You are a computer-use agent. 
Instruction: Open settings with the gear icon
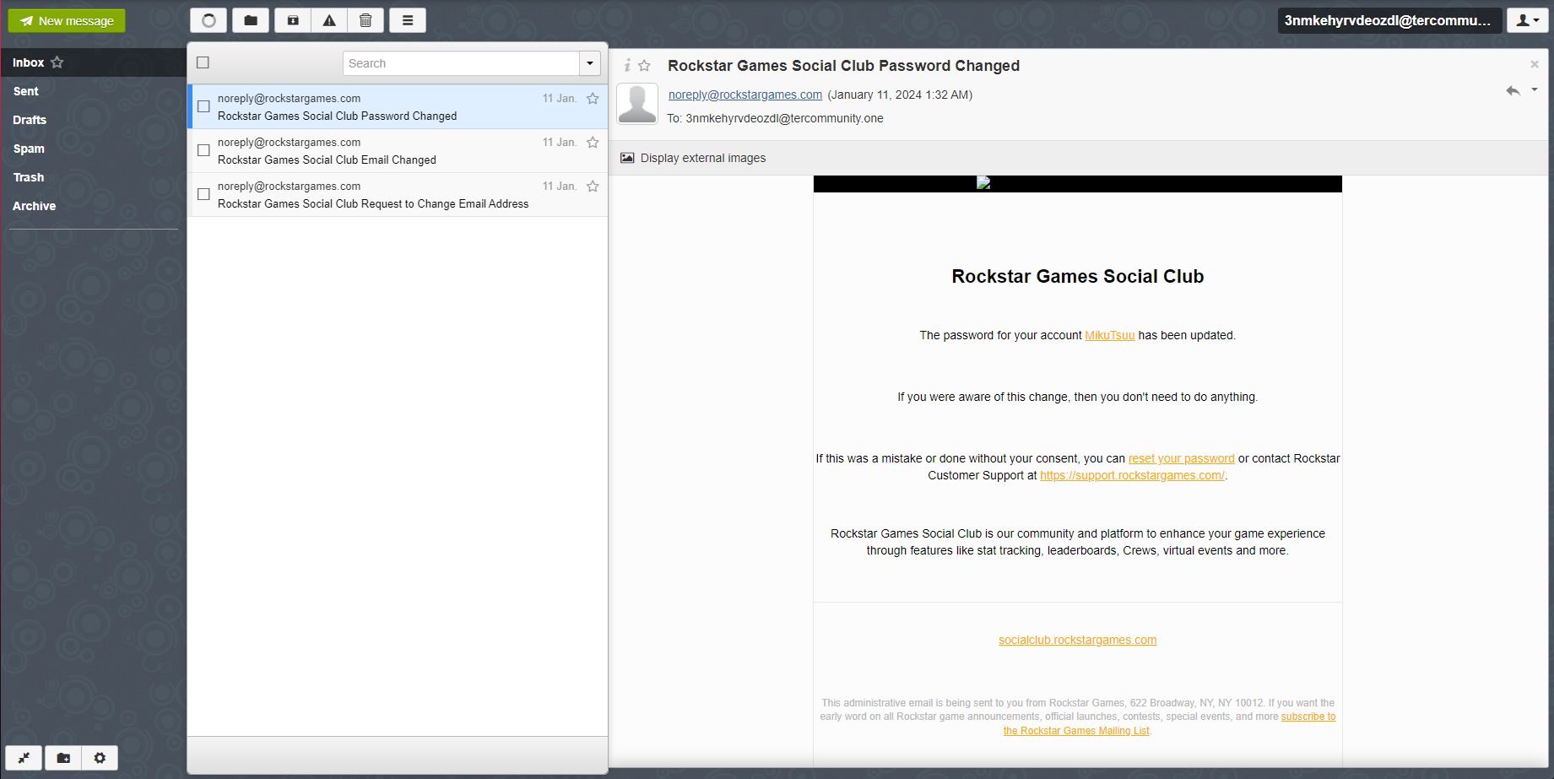pos(100,758)
